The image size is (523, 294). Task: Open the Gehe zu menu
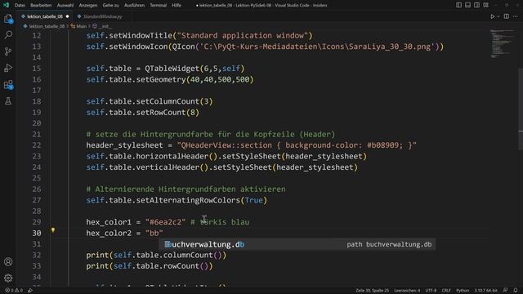tap(111, 5)
